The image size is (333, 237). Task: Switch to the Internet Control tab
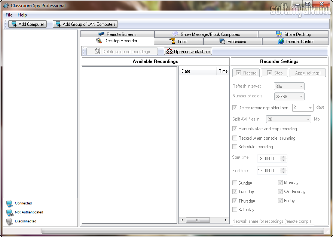click(296, 42)
